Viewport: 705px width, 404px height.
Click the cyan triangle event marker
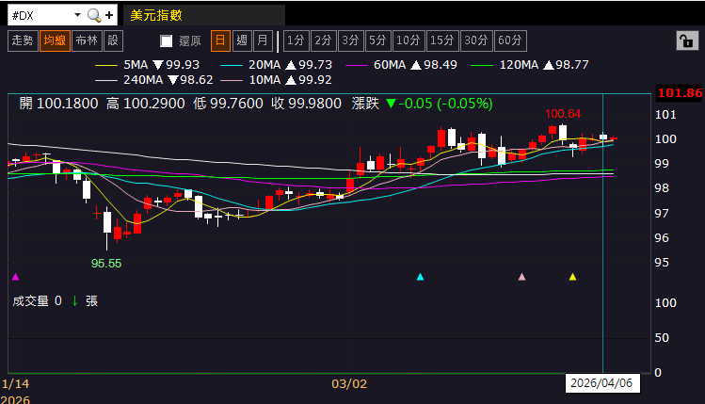pyautogui.click(x=421, y=277)
